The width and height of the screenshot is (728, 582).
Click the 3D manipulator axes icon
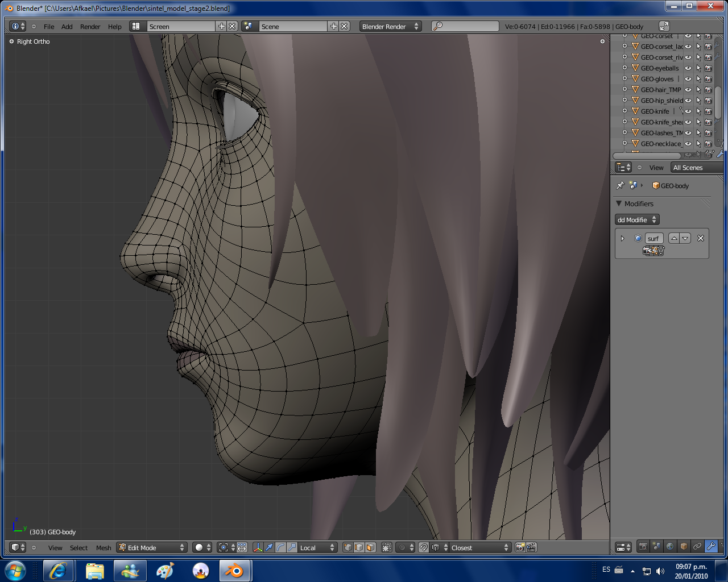point(258,548)
